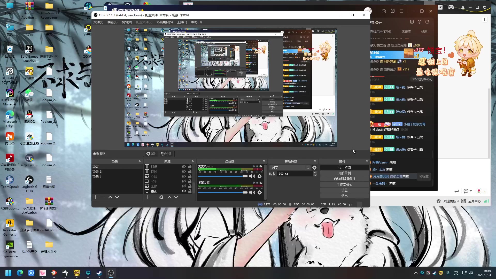Move the source down in the sources list
This screenshot has height=279, width=496.
176,197
